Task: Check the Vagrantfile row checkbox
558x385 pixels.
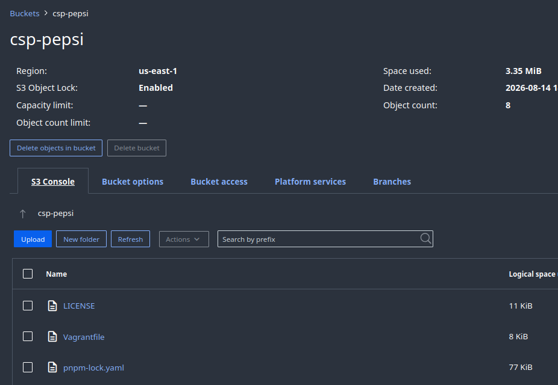Action: (x=28, y=336)
